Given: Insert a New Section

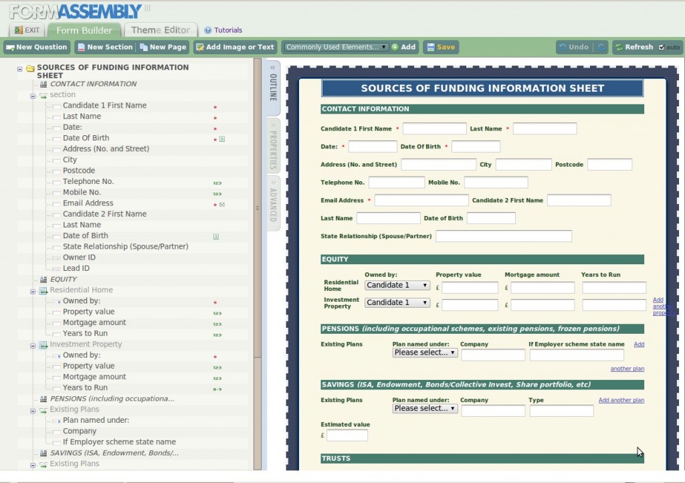Looking at the screenshot, I should 105,47.
